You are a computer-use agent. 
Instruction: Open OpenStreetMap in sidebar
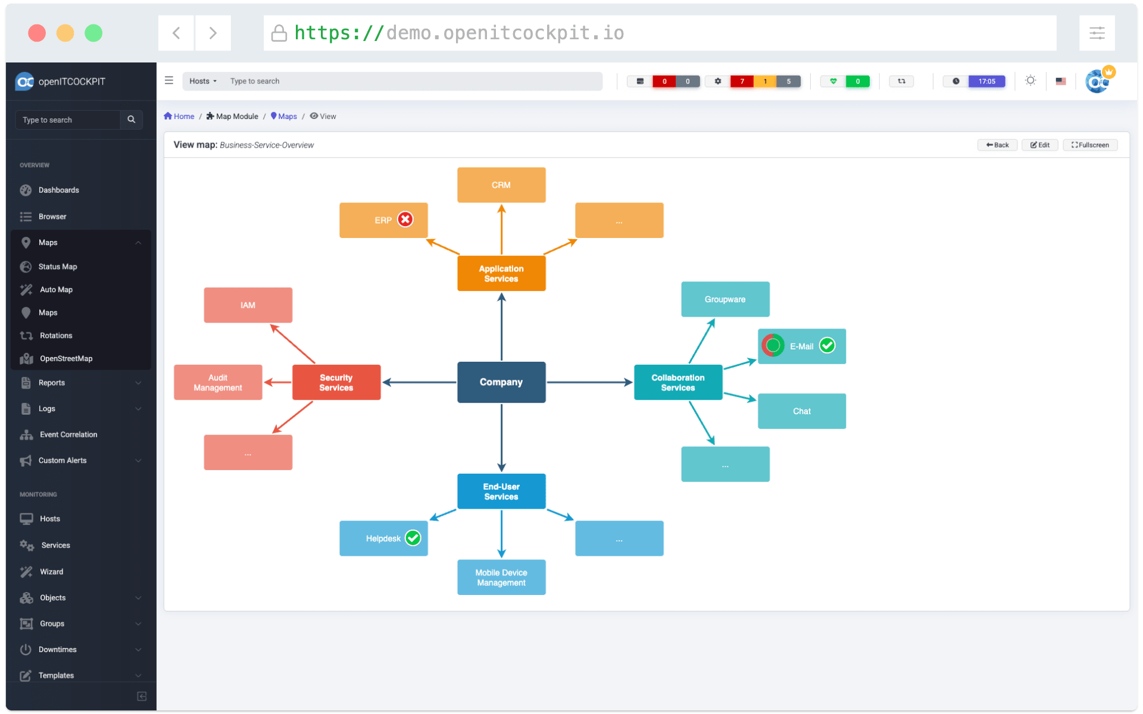point(66,359)
